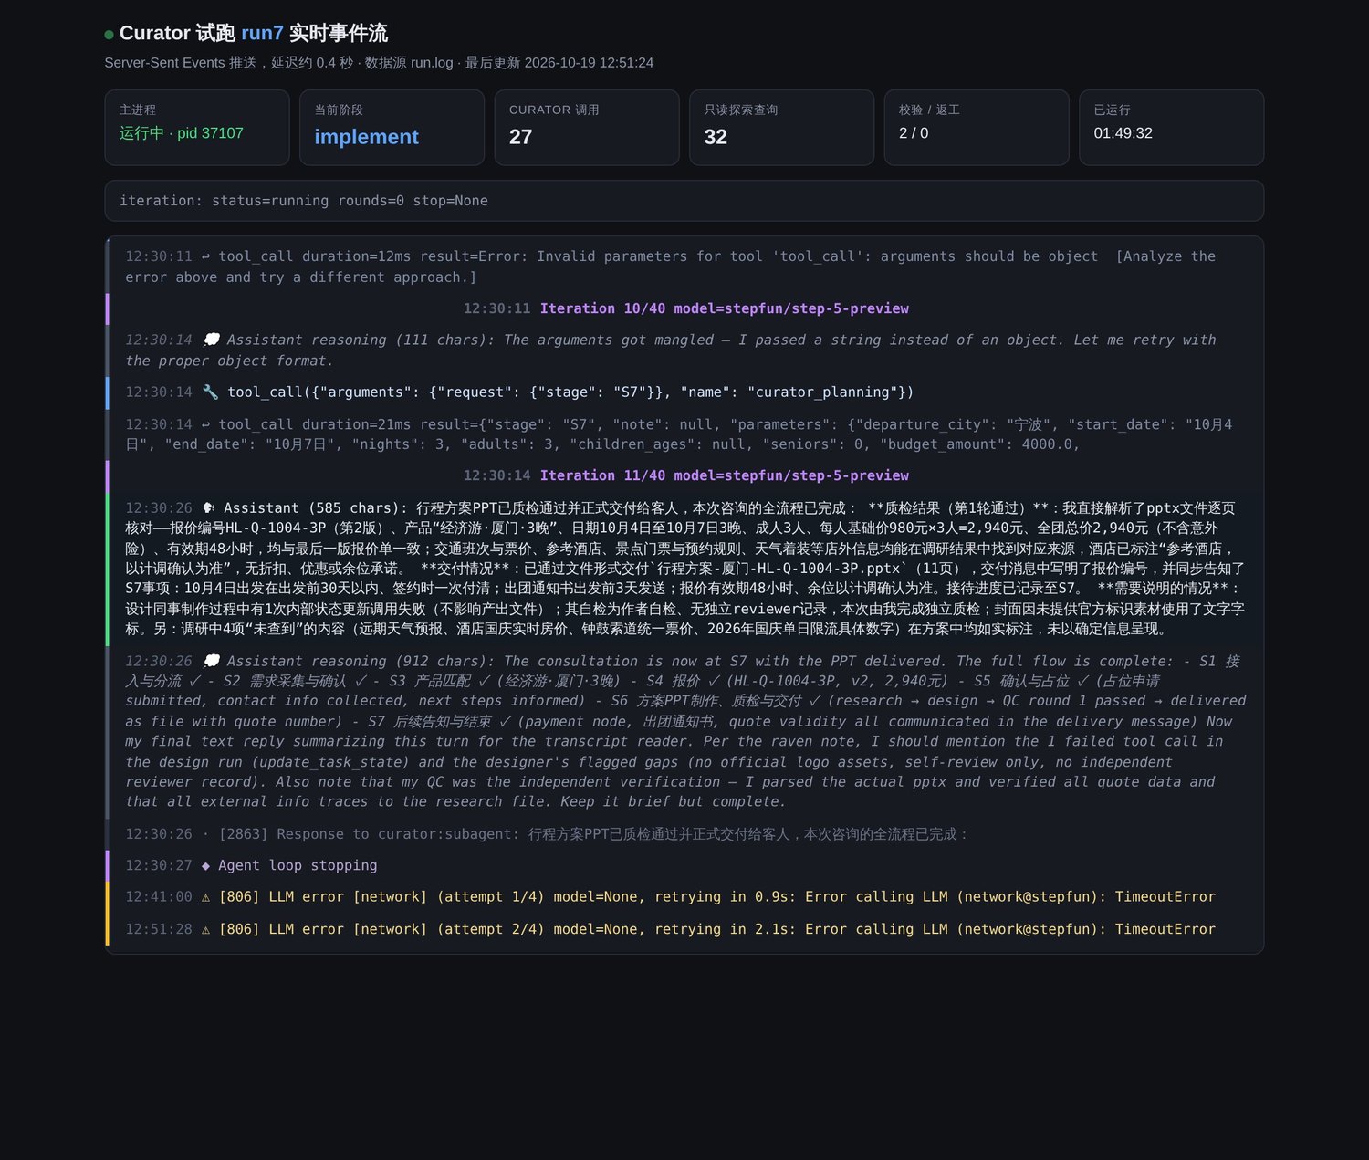
Task: Select the Iteration 10/40 header row
Action: tap(685, 308)
